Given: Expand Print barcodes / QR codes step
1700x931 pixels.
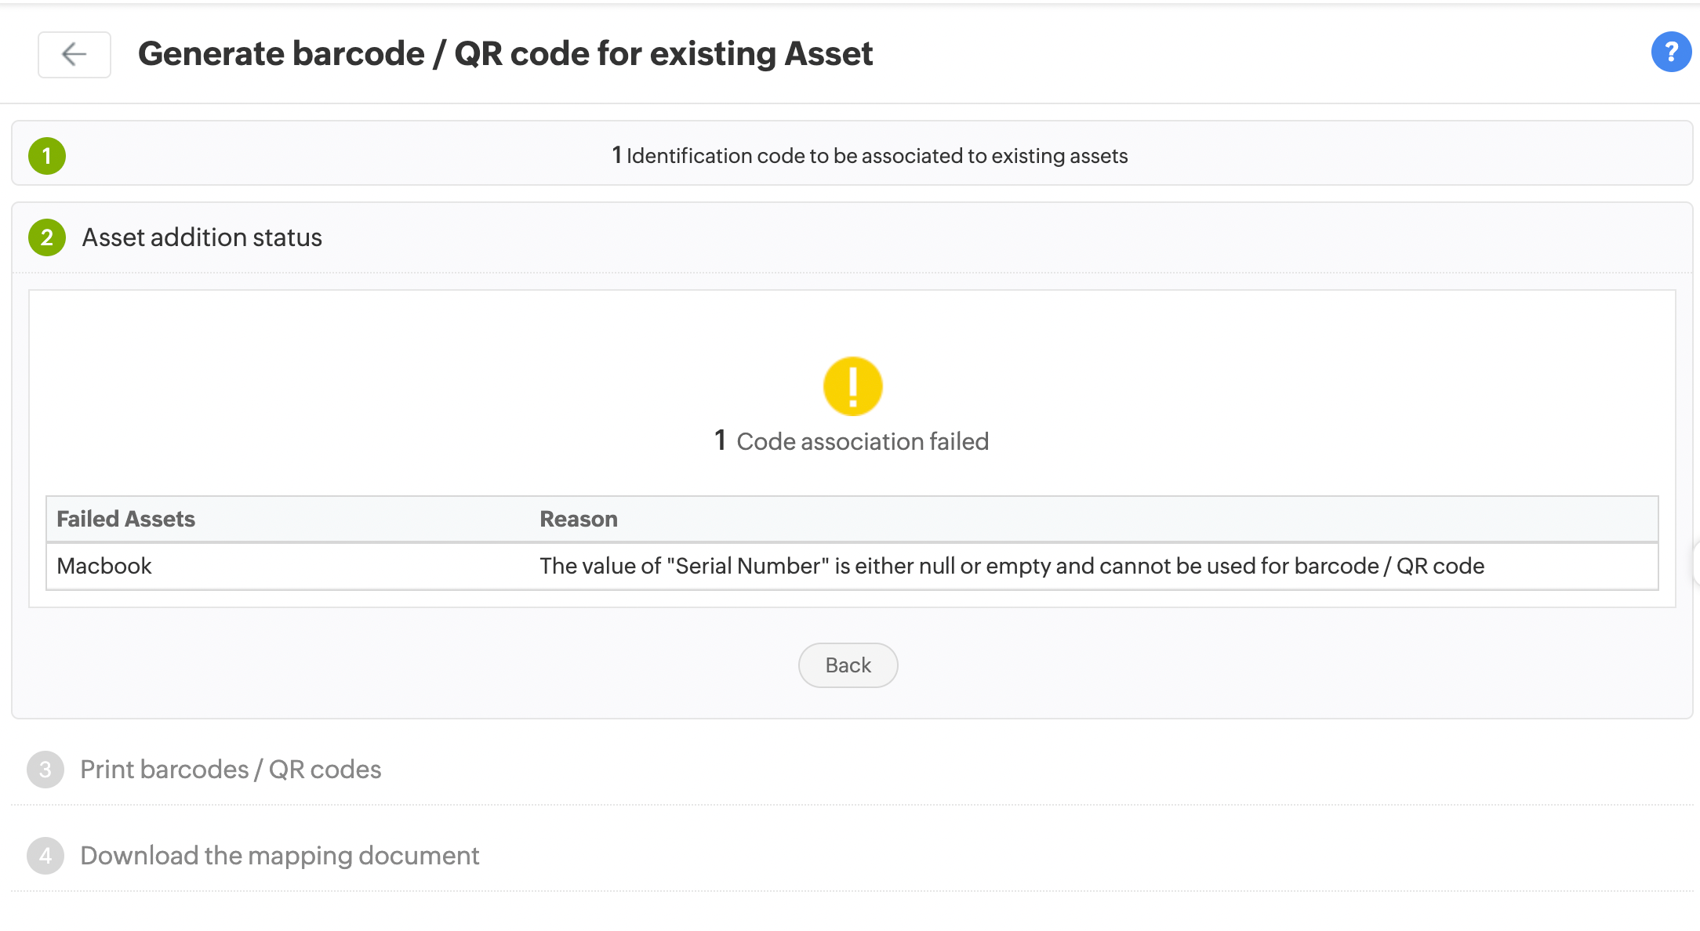Looking at the screenshot, I should [231, 770].
